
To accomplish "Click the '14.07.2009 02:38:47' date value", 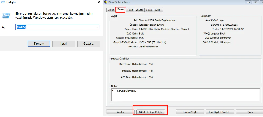I will click(232, 29).
